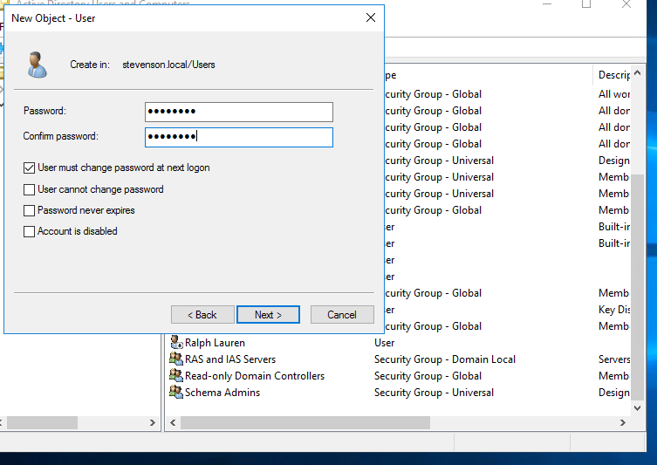Viewport: 657px width, 465px height.
Task: Select Schema Admins group icon
Action: pyautogui.click(x=176, y=392)
